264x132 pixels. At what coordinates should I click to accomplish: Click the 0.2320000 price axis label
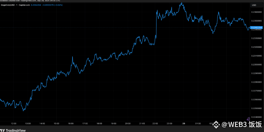(x=256, y=47)
